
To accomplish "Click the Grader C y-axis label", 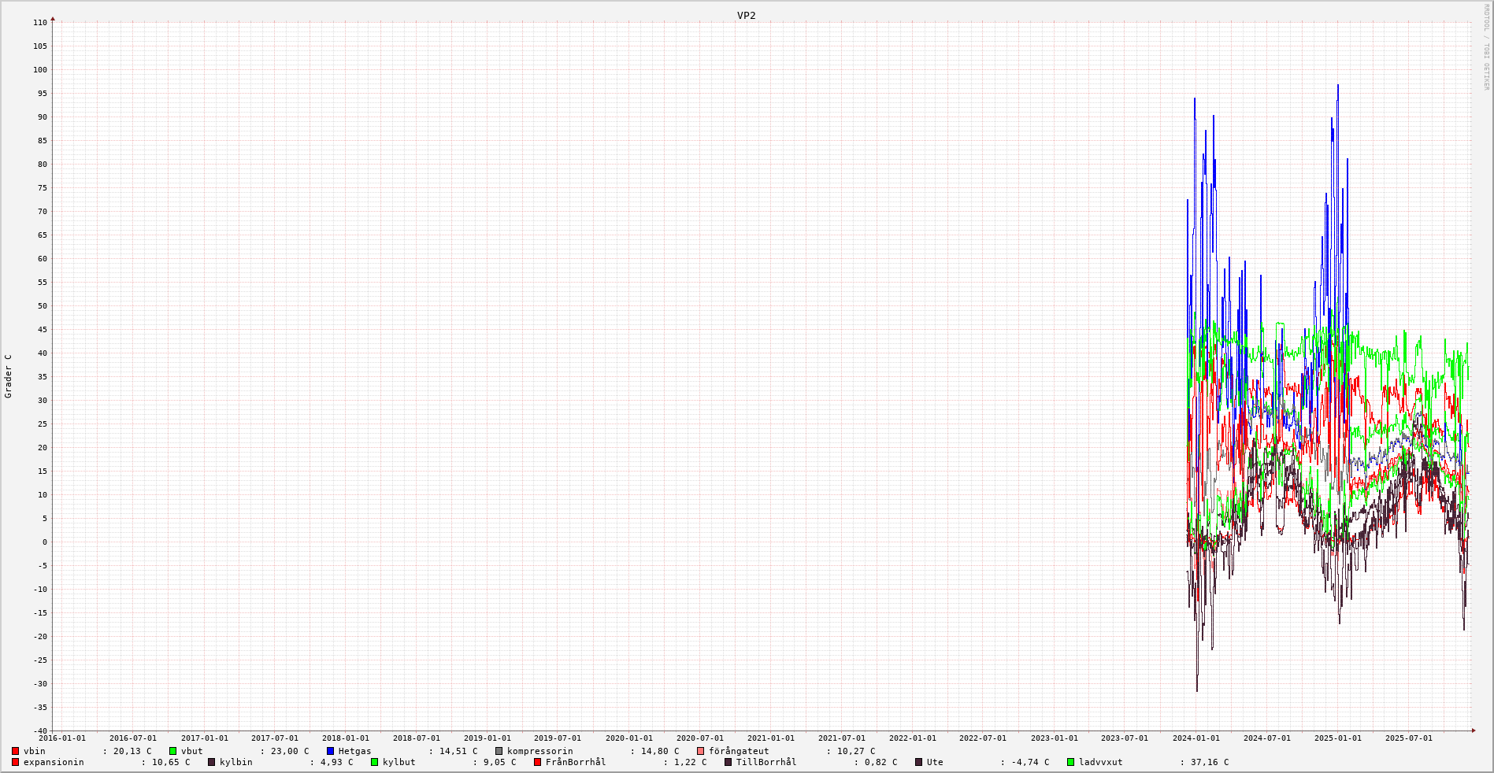I will [9, 375].
